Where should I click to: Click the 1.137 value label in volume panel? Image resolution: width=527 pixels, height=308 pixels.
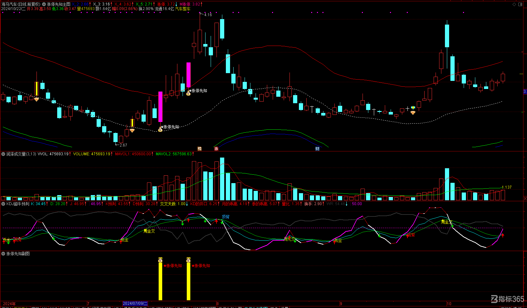(507, 187)
